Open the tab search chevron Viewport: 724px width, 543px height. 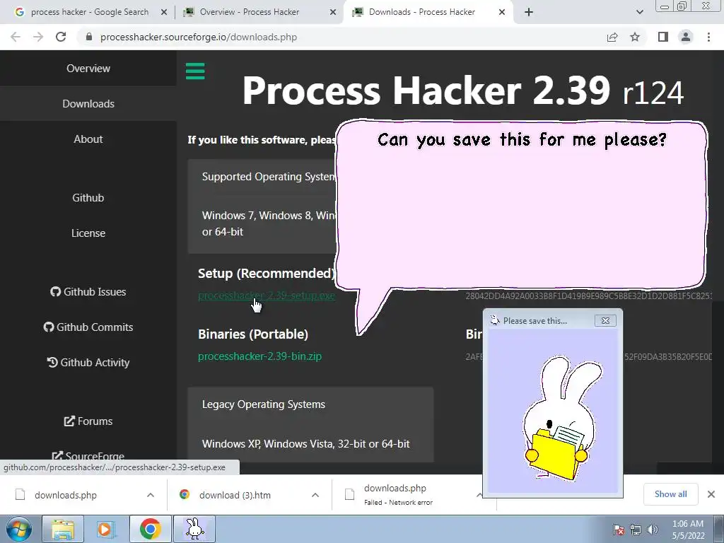pos(639,12)
